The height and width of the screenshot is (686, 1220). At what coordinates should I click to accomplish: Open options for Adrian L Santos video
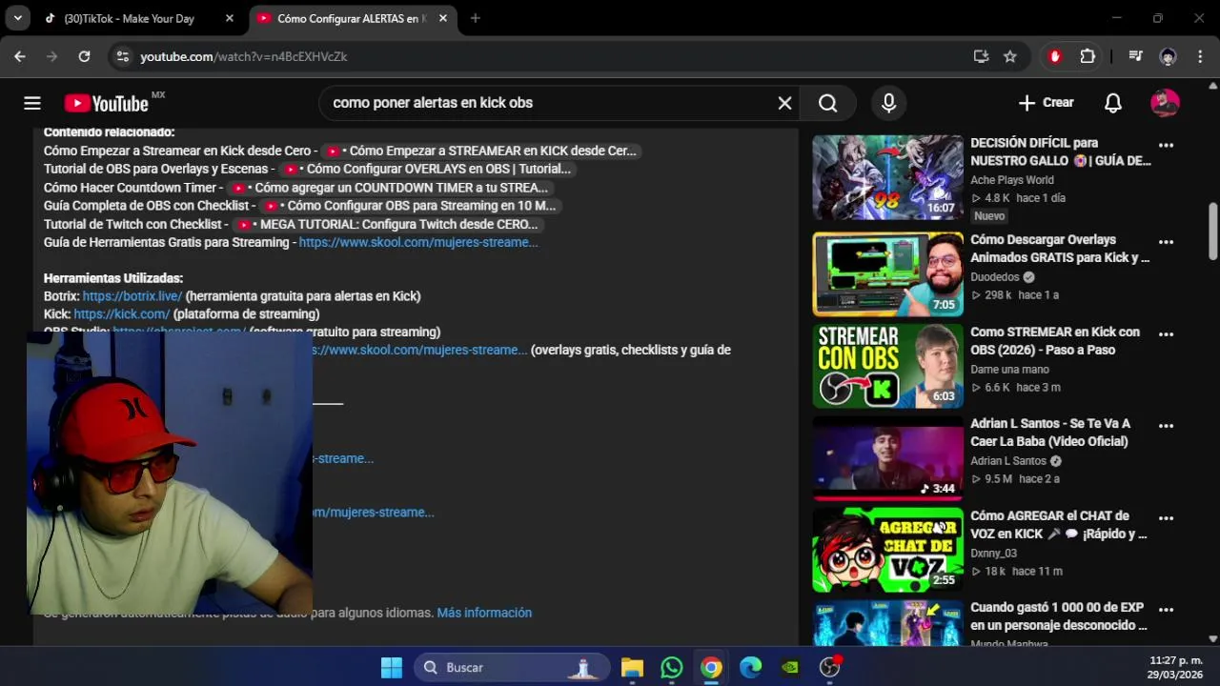[x=1166, y=427]
